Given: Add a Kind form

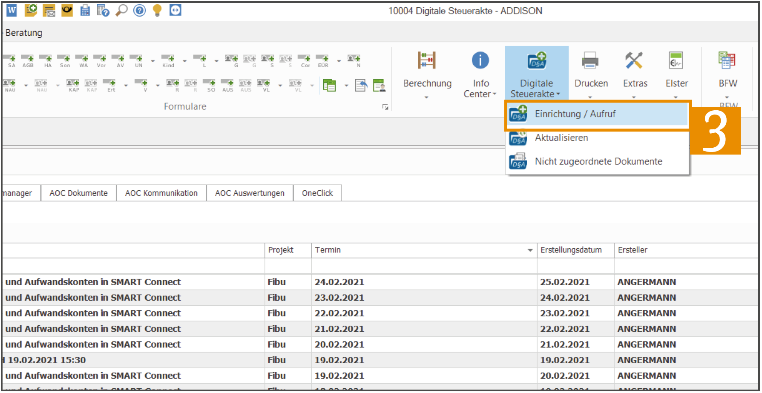Looking at the screenshot, I should (x=168, y=61).
